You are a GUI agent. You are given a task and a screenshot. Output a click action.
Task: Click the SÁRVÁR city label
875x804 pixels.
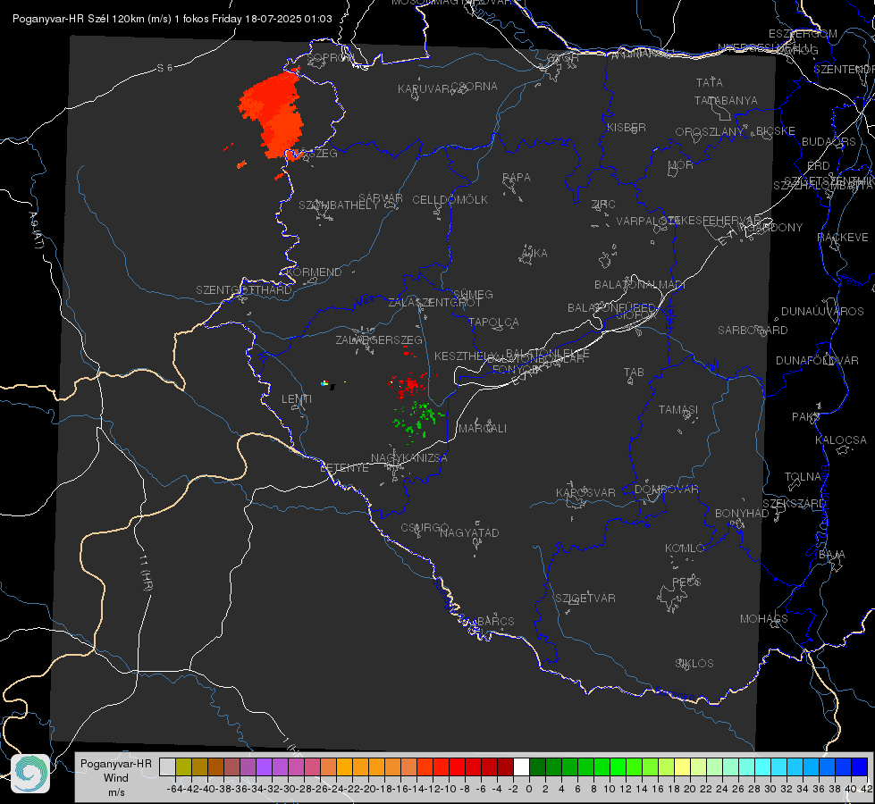381,198
